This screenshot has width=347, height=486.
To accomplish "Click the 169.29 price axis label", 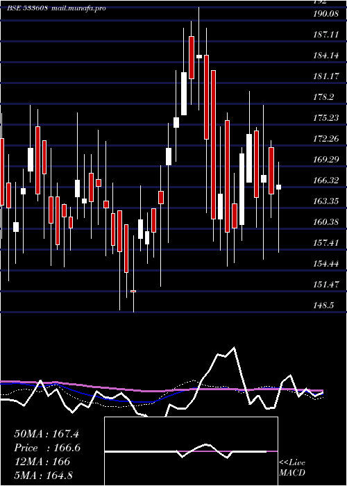I will (x=325, y=160).
